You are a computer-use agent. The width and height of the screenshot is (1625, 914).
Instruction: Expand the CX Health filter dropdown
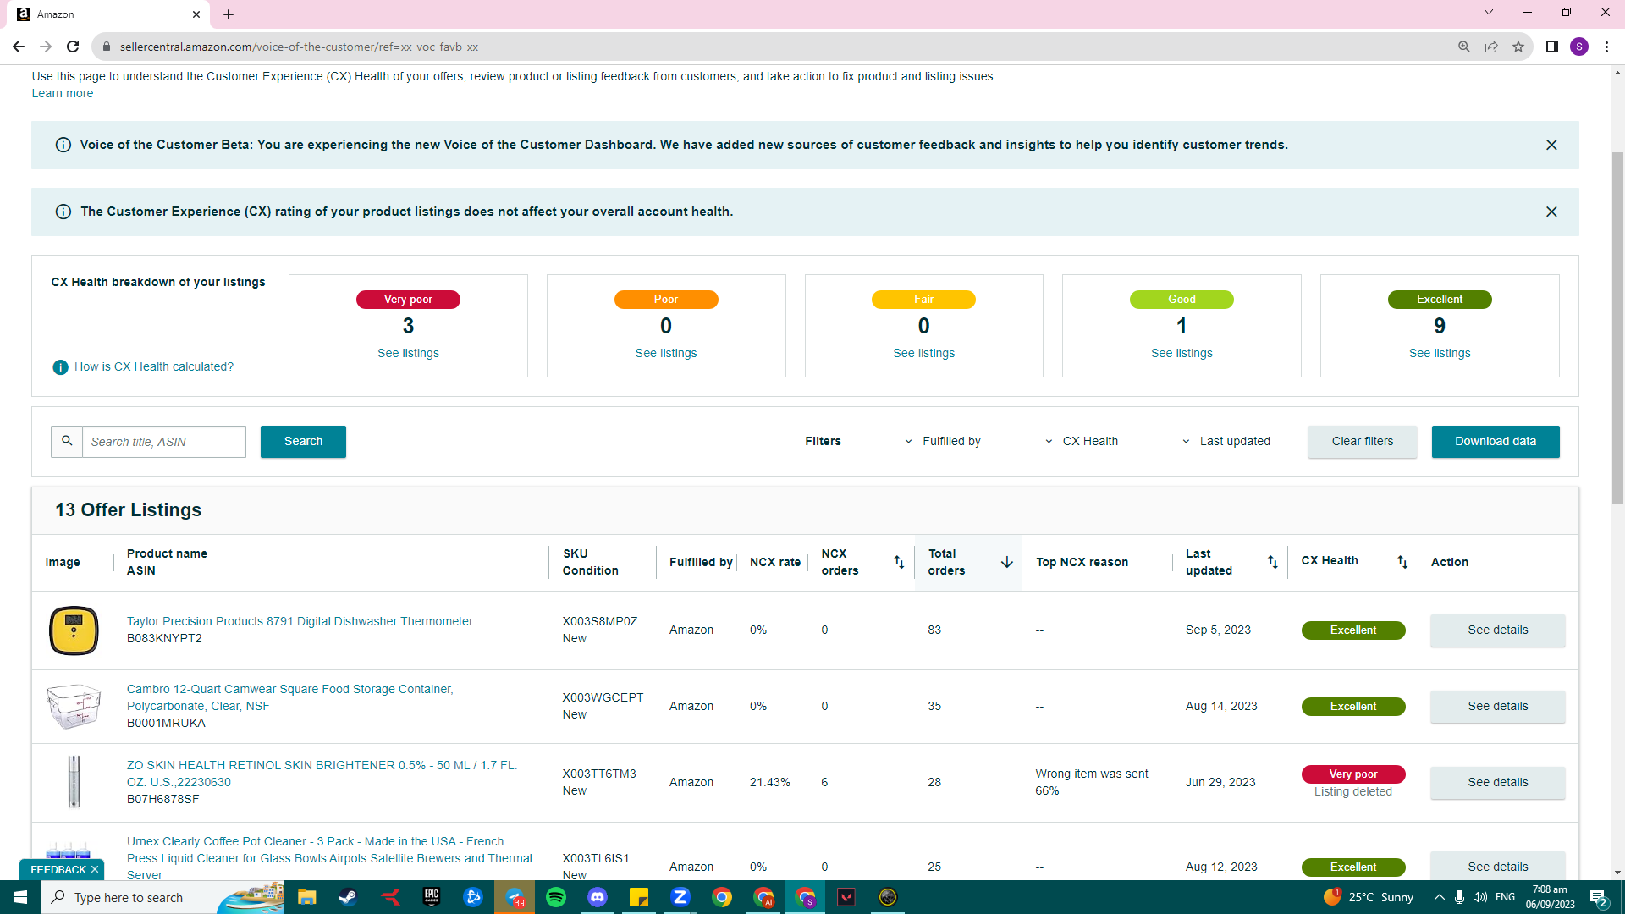tap(1081, 441)
